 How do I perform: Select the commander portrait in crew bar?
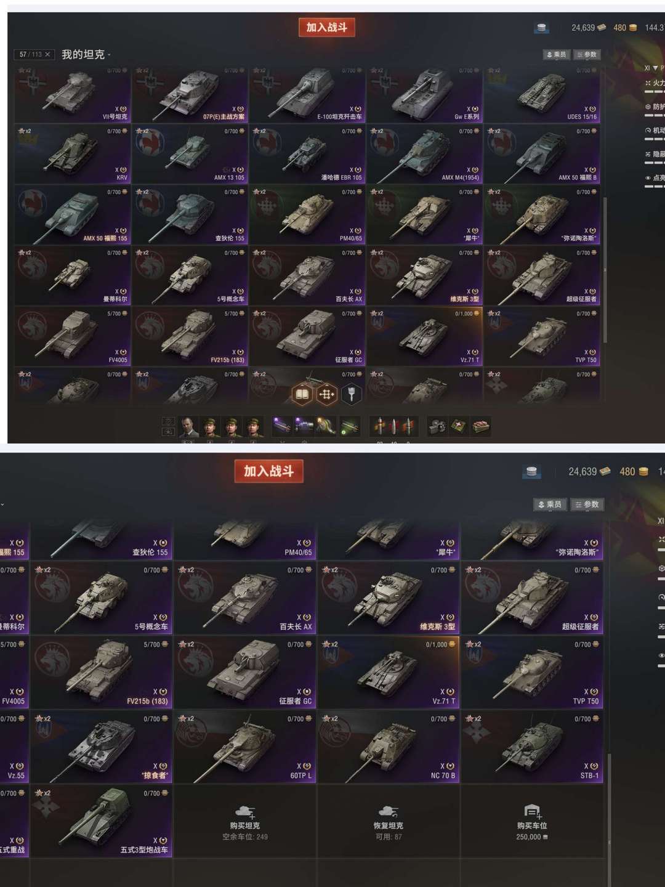[188, 427]
